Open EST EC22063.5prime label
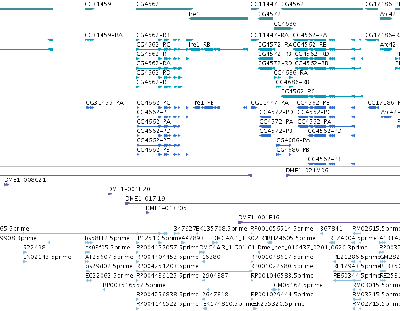400x311 pixels. point(109,276)
